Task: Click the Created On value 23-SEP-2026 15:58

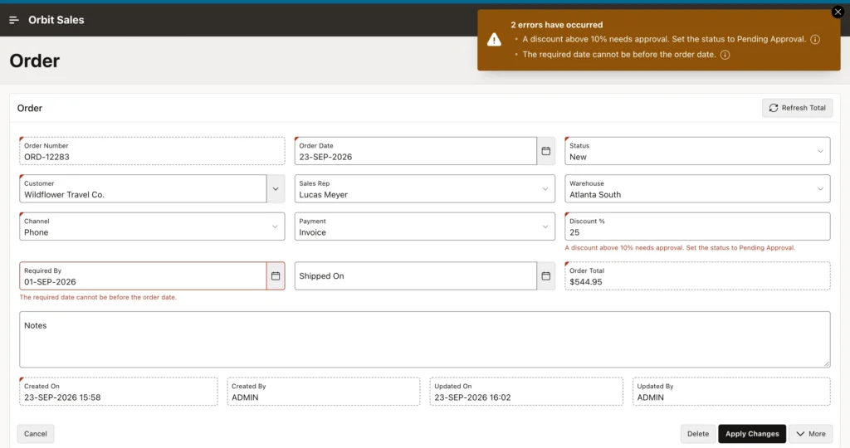Action: [x=62, y=397]
